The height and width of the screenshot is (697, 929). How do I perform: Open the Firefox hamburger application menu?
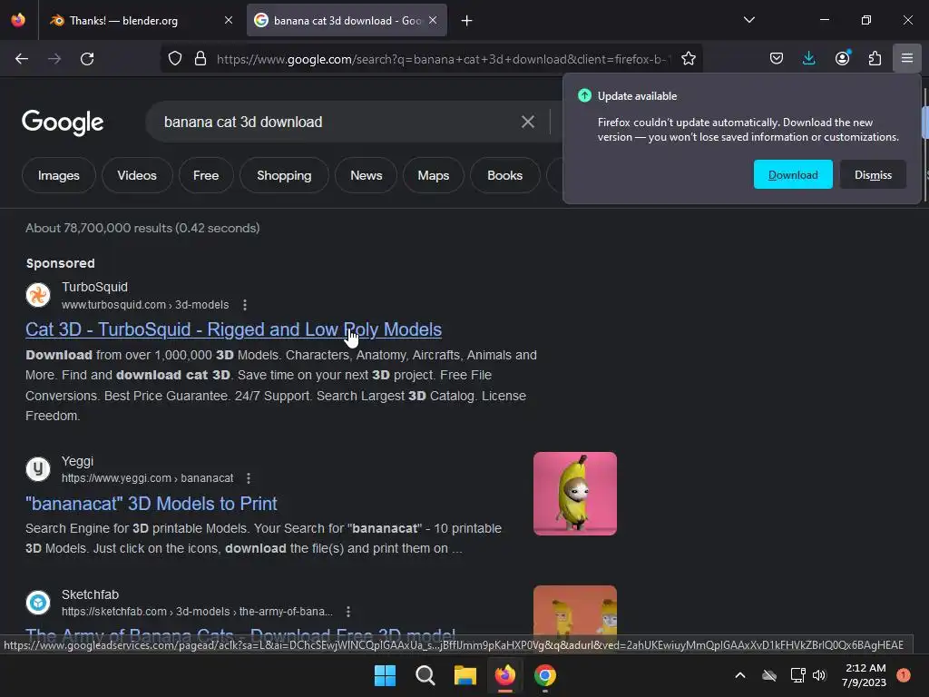point(907,58)
